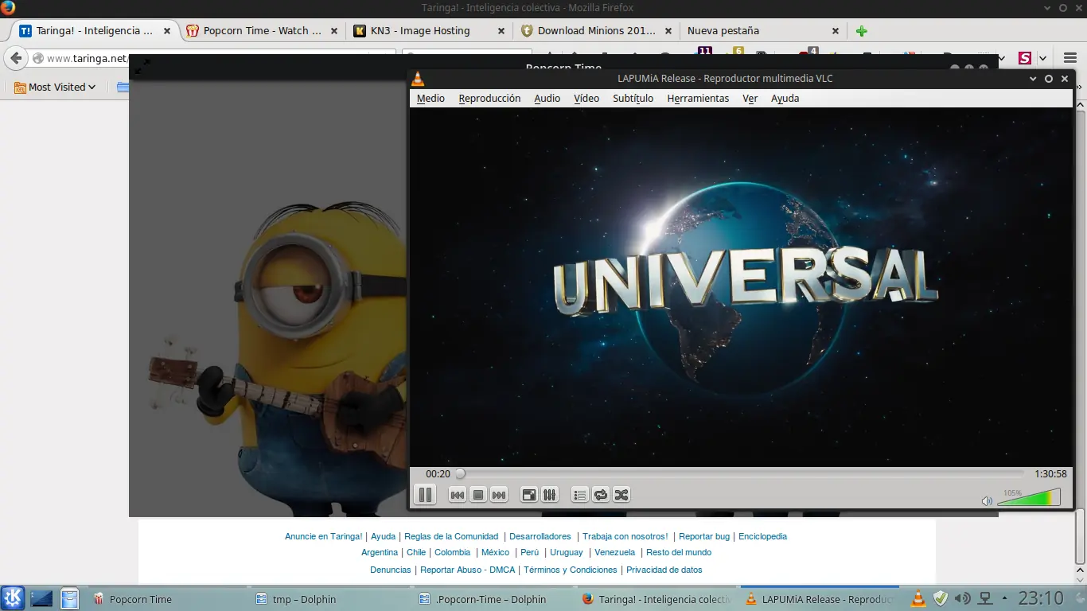
Task: Open the Subtítulo menu
Action: (x=633, y=99)
